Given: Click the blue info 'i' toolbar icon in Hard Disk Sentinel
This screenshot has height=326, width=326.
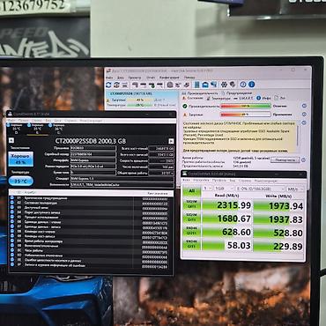Looking at the screenshot, I should point(252,85).
